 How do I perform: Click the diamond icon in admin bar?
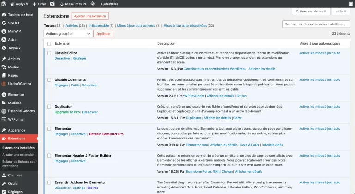92,4
